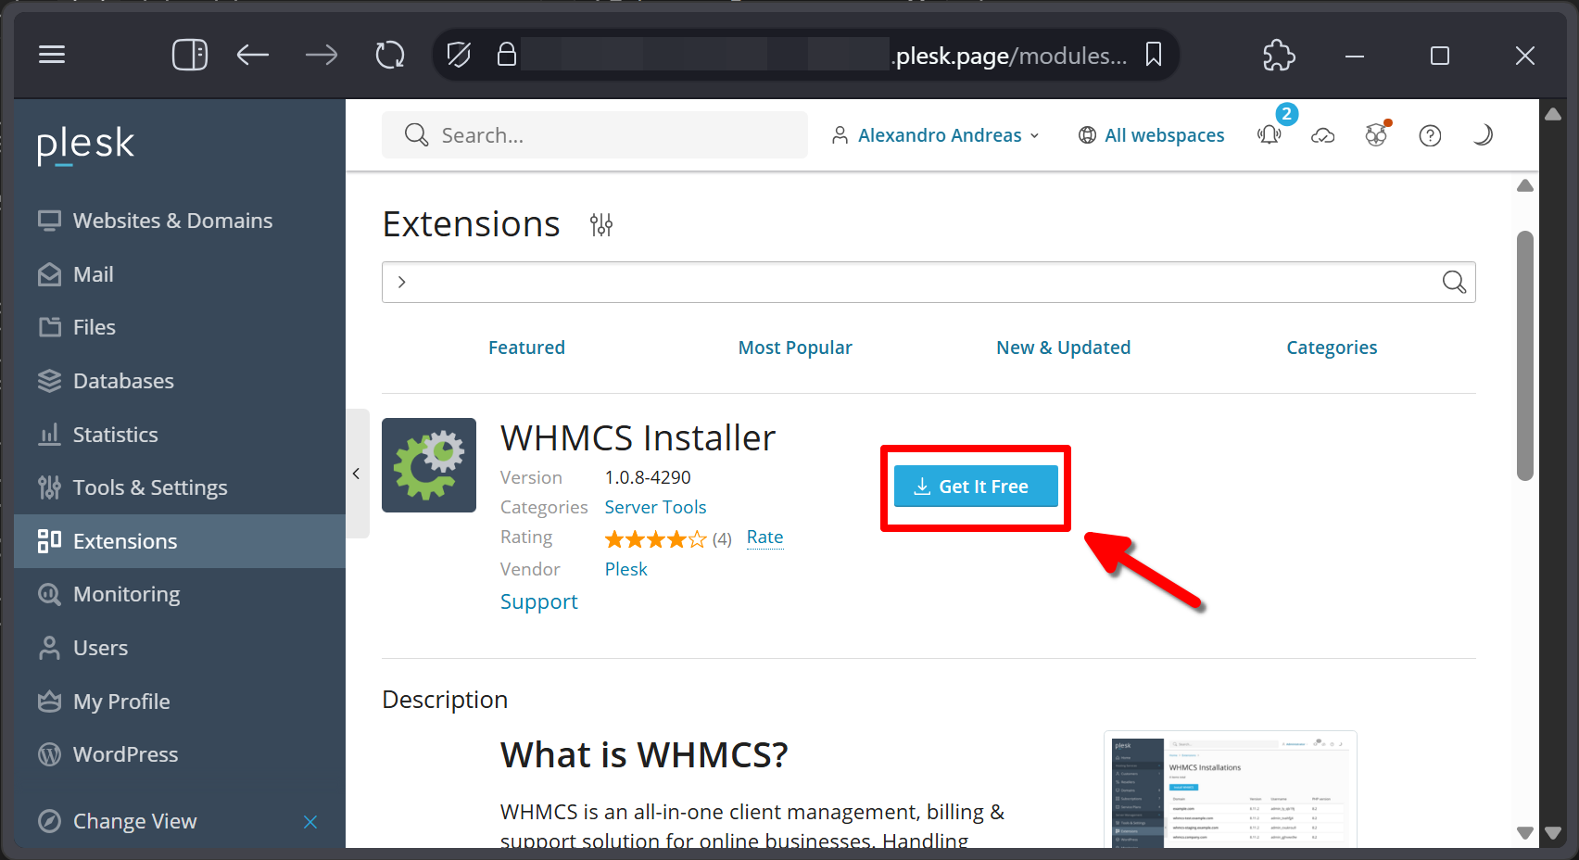Go to Files in the sidebar
Image resolution: width=1579 pixels, height=860 pixels.
[x=180, y=327]
